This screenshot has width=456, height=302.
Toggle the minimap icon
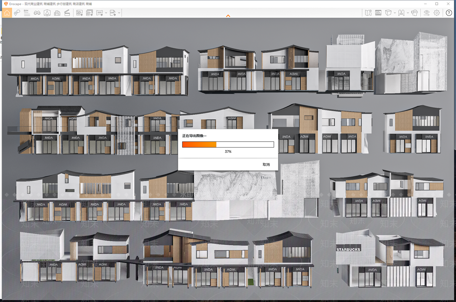[x=368, y=13]
